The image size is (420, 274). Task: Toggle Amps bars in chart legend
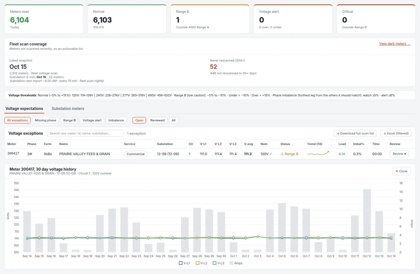click(236, 263)
